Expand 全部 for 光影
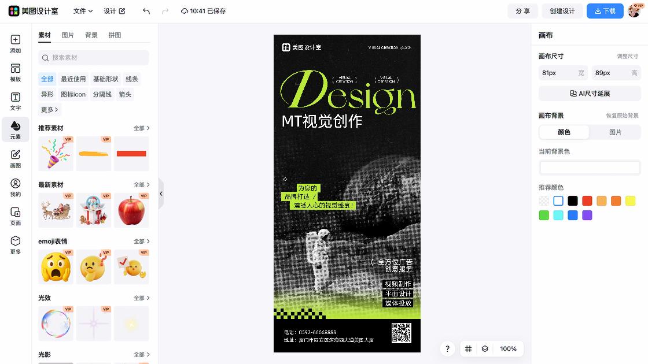The width and height of the screenshot is (648, 364). pos(141,355)
